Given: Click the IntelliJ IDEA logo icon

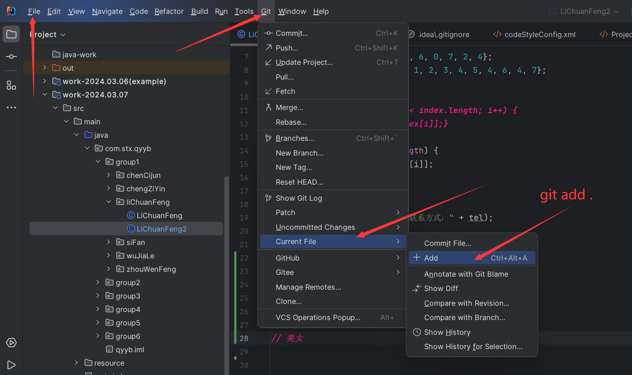Looking at the screenshot, I should [x=11, y=11].
